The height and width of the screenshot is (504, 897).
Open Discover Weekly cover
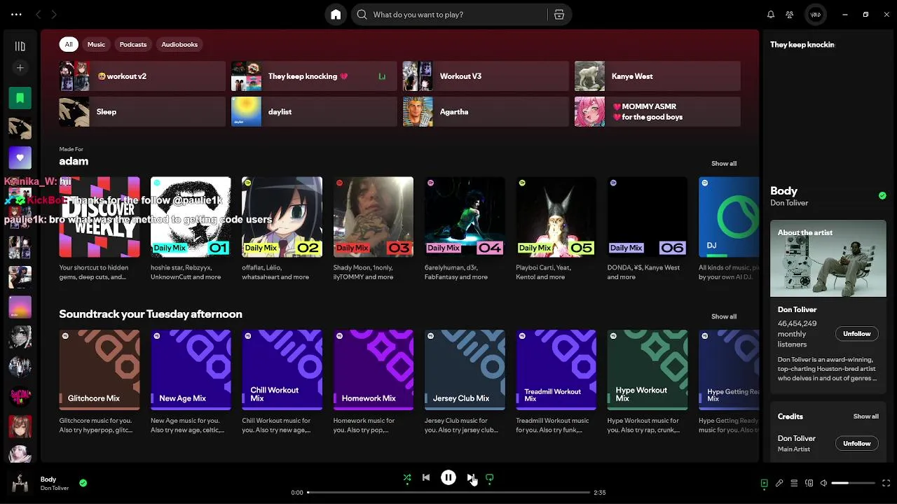click(x=100, y=217)
